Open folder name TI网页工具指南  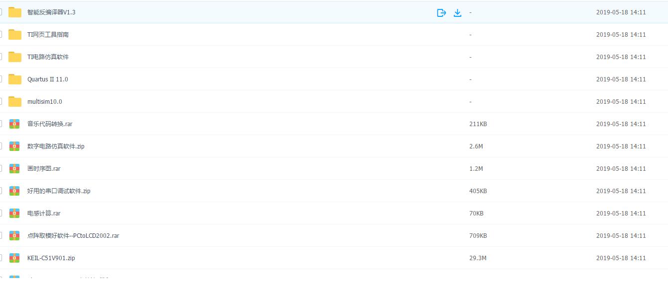tap(48, 35)
